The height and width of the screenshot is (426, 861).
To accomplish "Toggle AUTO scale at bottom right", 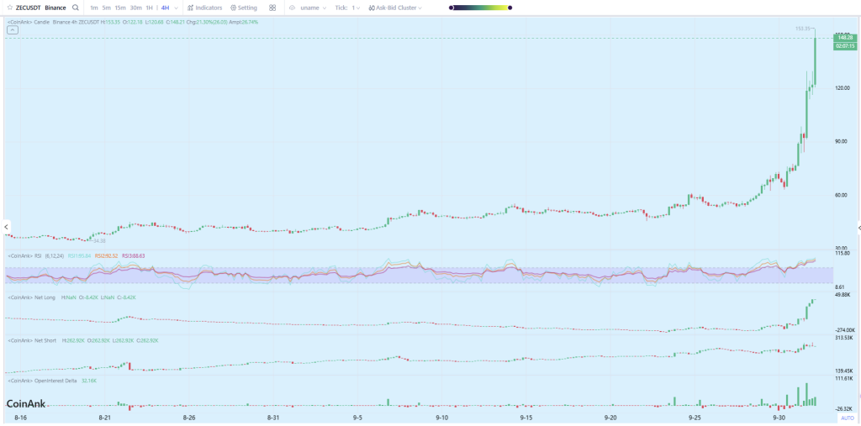I will 847,418.
